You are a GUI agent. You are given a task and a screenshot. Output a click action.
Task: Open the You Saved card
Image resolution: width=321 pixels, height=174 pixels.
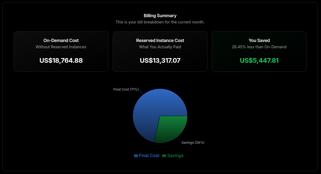coord(259,51)
